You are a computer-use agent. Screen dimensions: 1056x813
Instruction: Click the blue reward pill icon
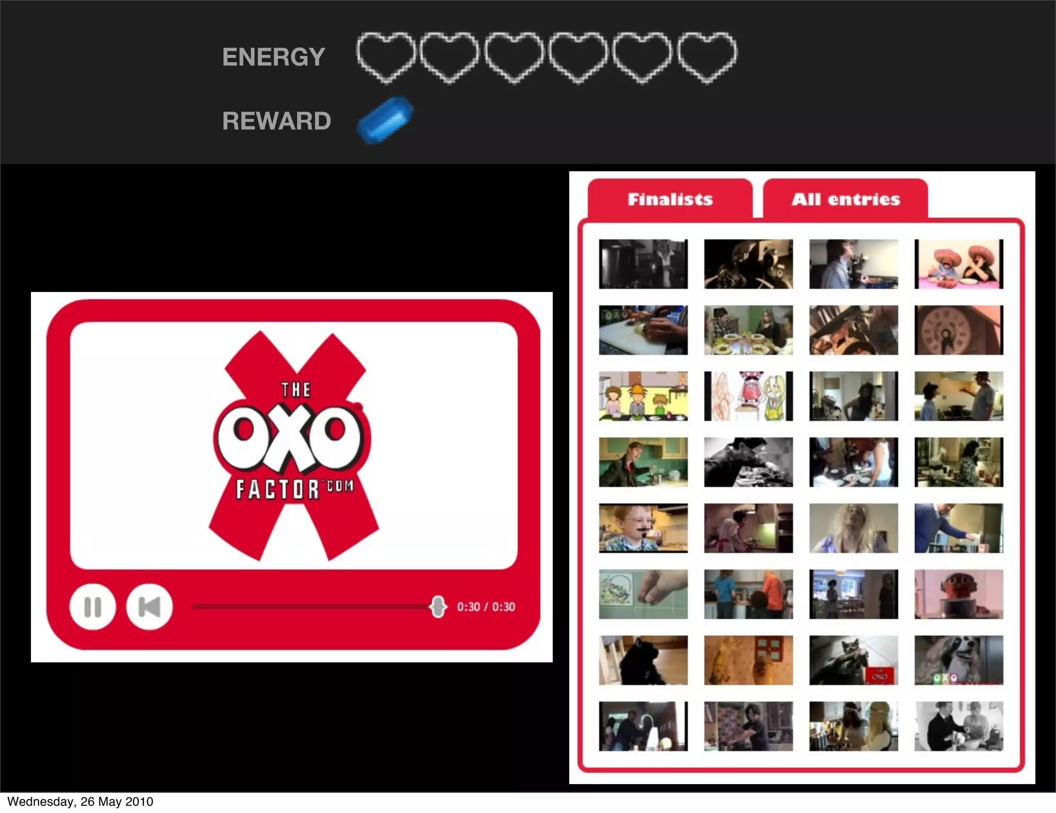(386, 121)
